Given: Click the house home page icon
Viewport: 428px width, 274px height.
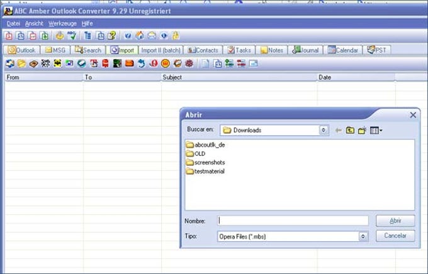Looking at the screenshot, I should [x=140, y=36].
